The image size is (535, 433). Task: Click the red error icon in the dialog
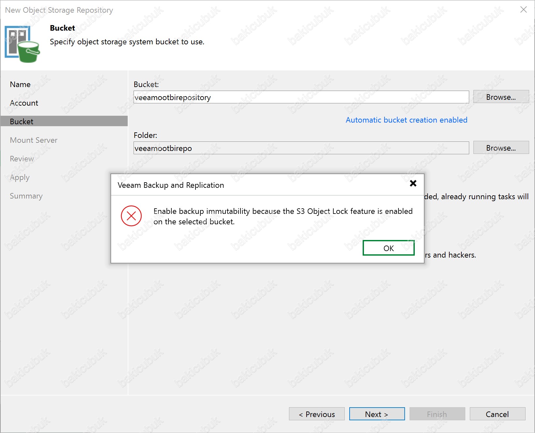[131, 216]
